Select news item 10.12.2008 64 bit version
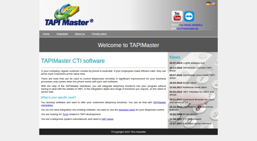 click(183, 114)
